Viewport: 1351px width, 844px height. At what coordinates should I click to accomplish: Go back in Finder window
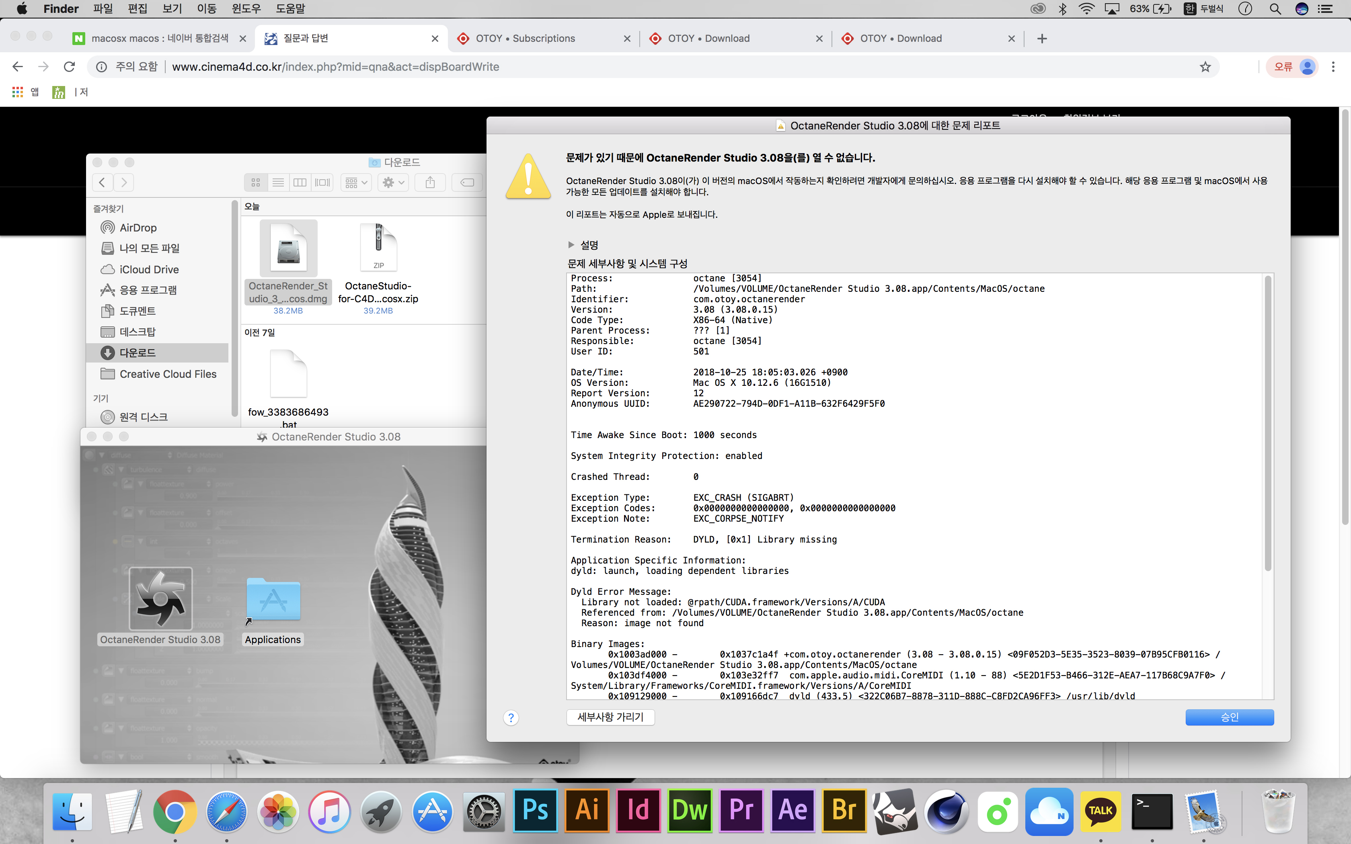tap(102, 182)
